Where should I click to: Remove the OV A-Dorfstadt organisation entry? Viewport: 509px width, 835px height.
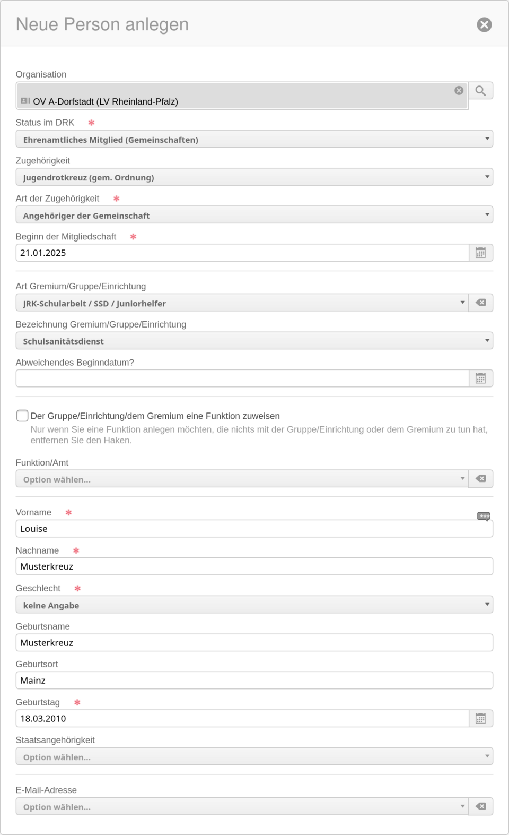459,91
